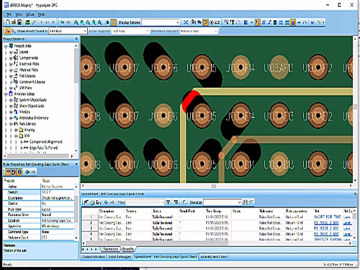Switch to the Results sheet tab
This screenshot has height=270, width=360.
tap(128, 249)
